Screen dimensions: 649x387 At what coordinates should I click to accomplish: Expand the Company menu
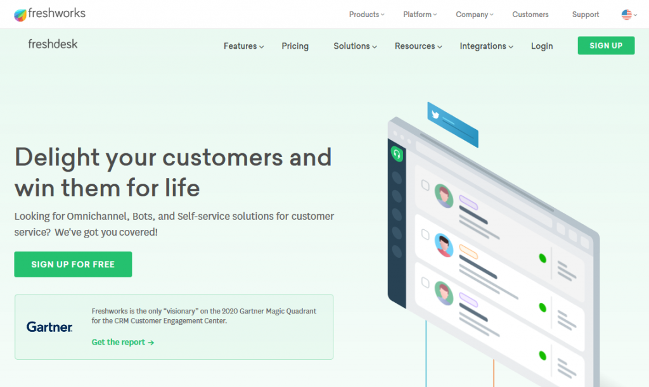(474, 15)
